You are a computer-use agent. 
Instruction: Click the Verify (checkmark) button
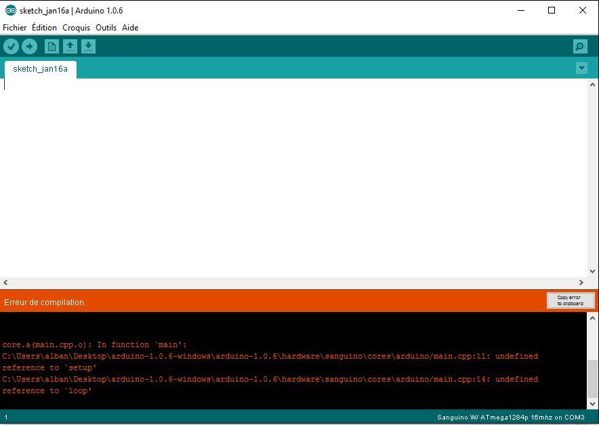click(11, 47)
